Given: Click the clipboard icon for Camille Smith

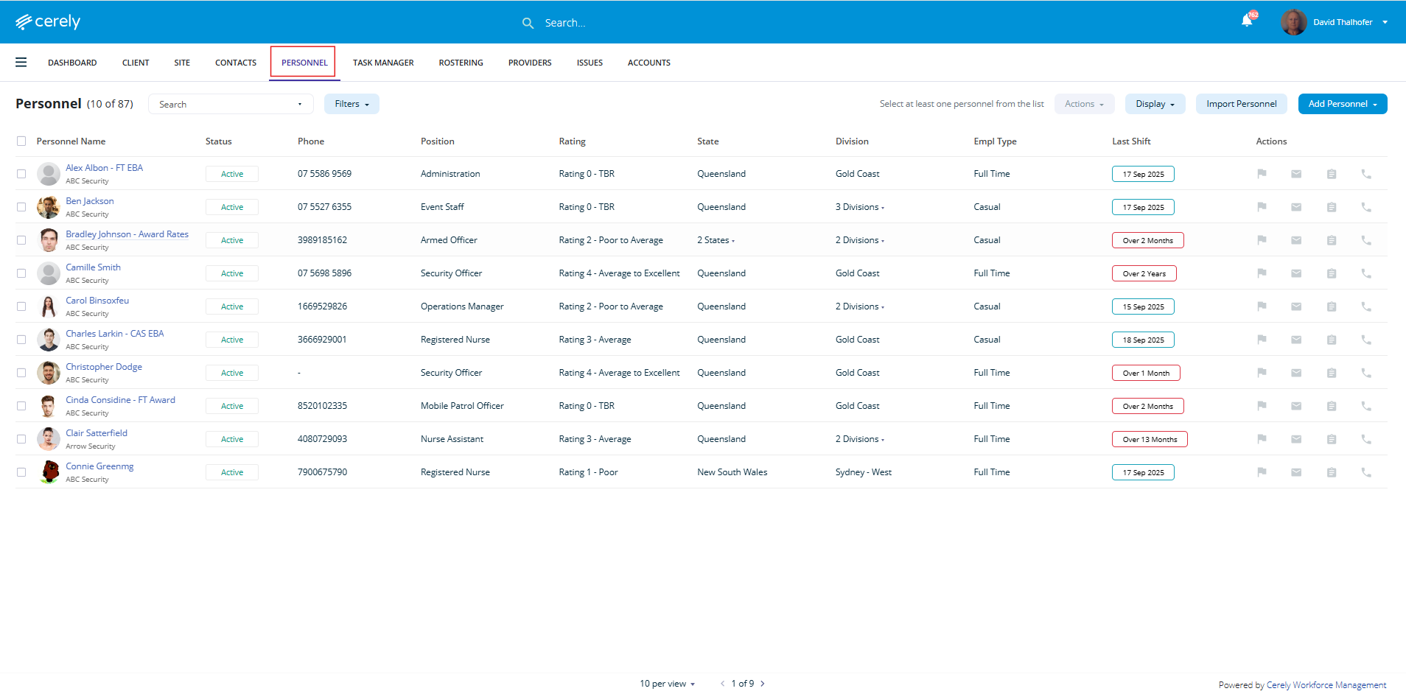Looking at the screenshot, I should pyautogui.click(x=1331, y=273).
